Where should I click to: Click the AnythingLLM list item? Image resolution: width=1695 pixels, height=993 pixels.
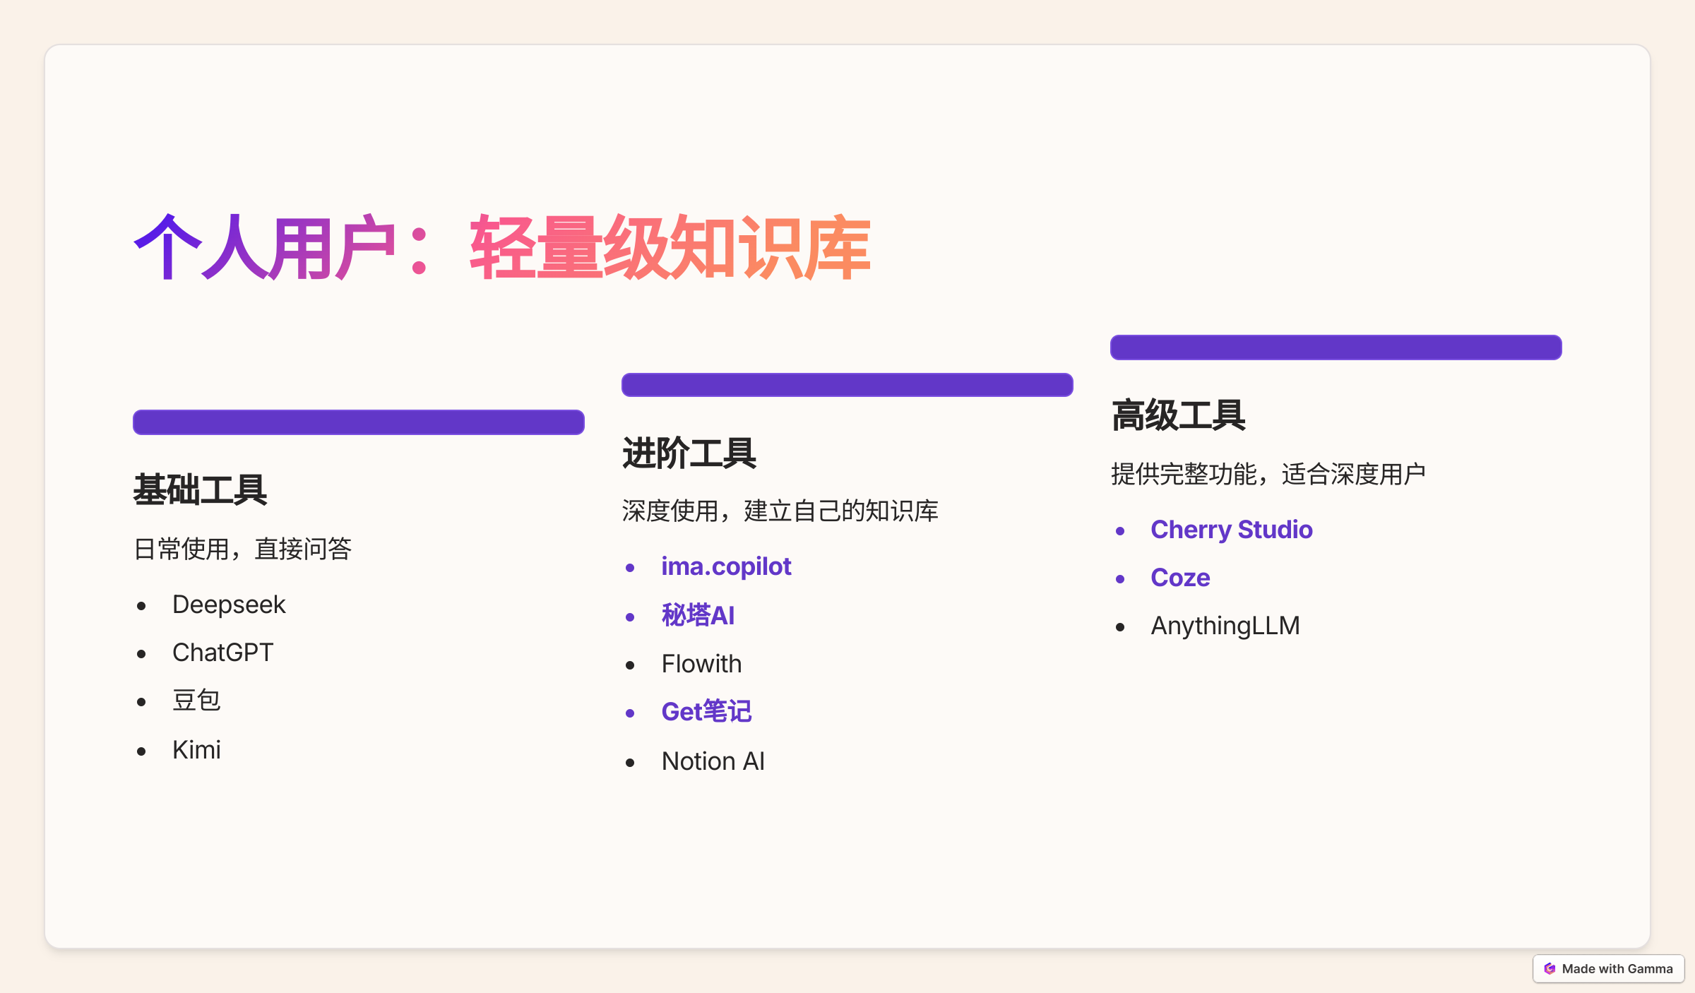1225,625
